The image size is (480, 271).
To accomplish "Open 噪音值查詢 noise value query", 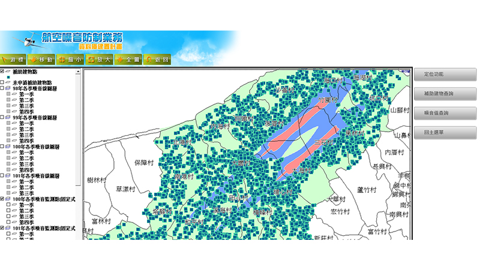I will (445, 112).
